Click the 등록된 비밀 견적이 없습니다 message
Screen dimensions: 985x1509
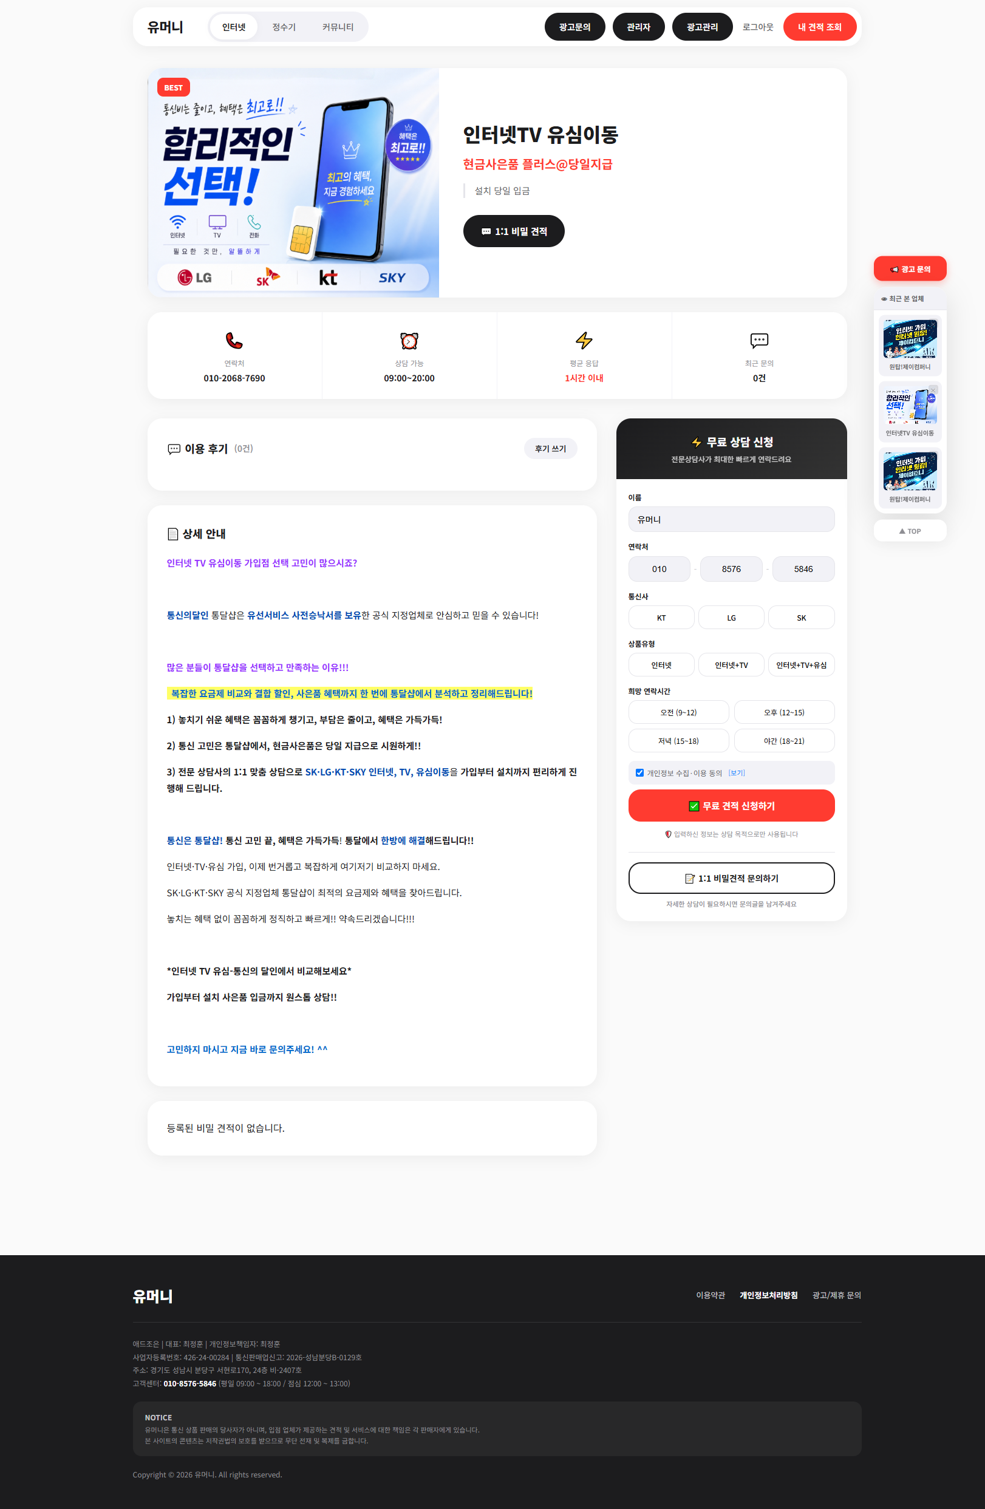tap(226, 1128)
